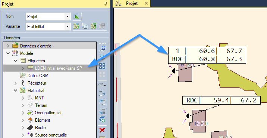This screenshot has height=138, width=267.
Task: Click the new layer snowflake icon in side toolbar
Action: tap(102, 49)
